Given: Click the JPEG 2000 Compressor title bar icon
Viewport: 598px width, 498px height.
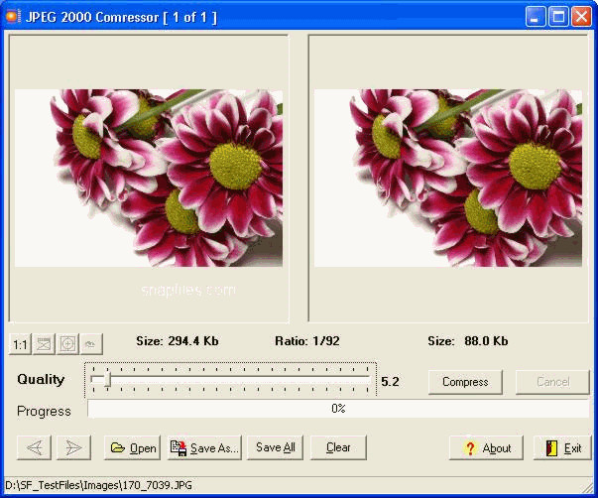Looking at the screenshot, I should click(x=13, y=17).
